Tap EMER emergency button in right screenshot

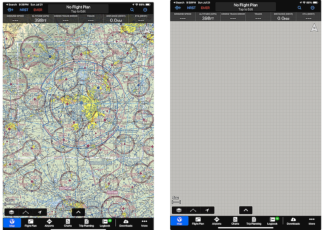(205, 8)
